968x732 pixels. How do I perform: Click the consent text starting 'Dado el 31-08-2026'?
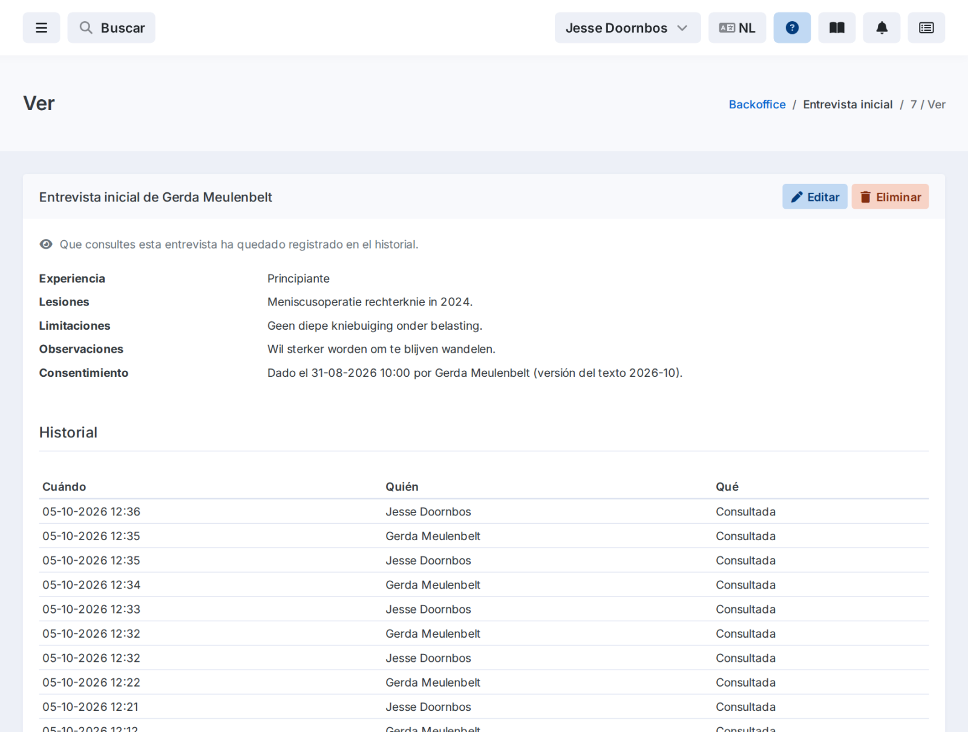click(x=475, y=373)
